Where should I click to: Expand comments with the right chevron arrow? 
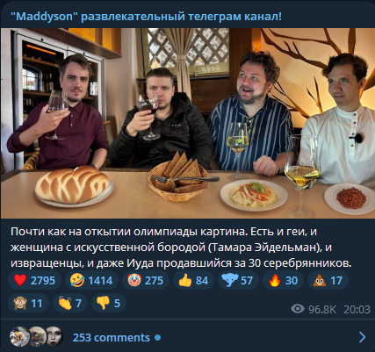[x=362, y=337]
